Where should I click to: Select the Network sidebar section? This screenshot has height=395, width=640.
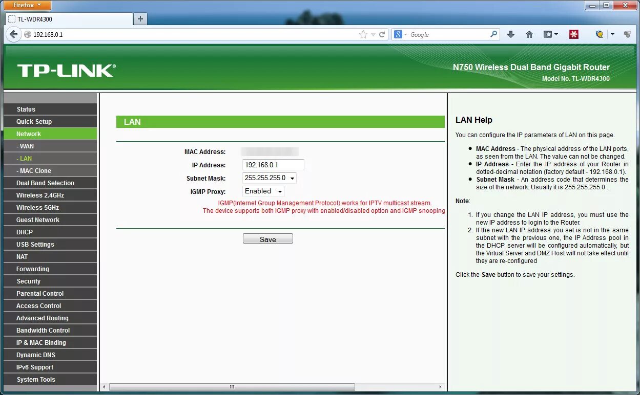click(50, 134)
